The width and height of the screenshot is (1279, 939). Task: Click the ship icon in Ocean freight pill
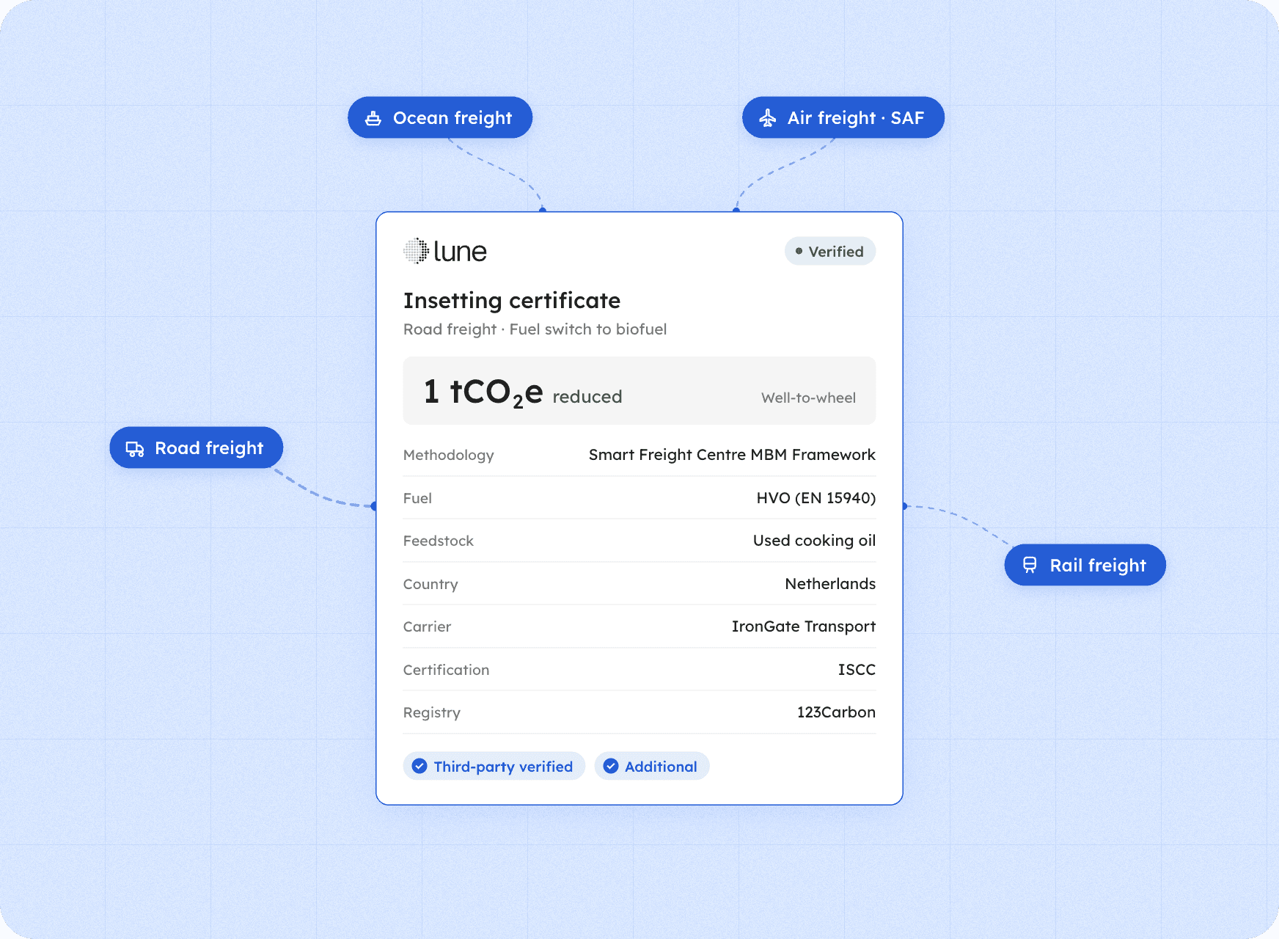click(x=373, y=118)
